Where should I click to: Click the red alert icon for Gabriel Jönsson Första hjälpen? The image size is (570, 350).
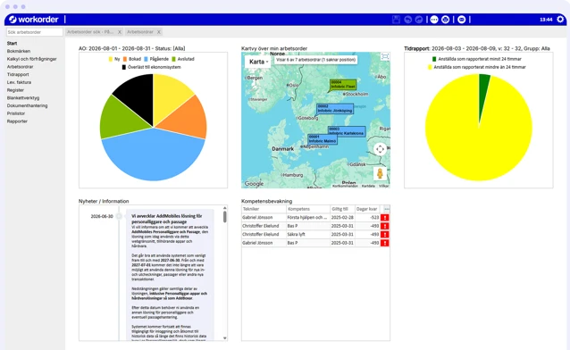click(384, 217)
